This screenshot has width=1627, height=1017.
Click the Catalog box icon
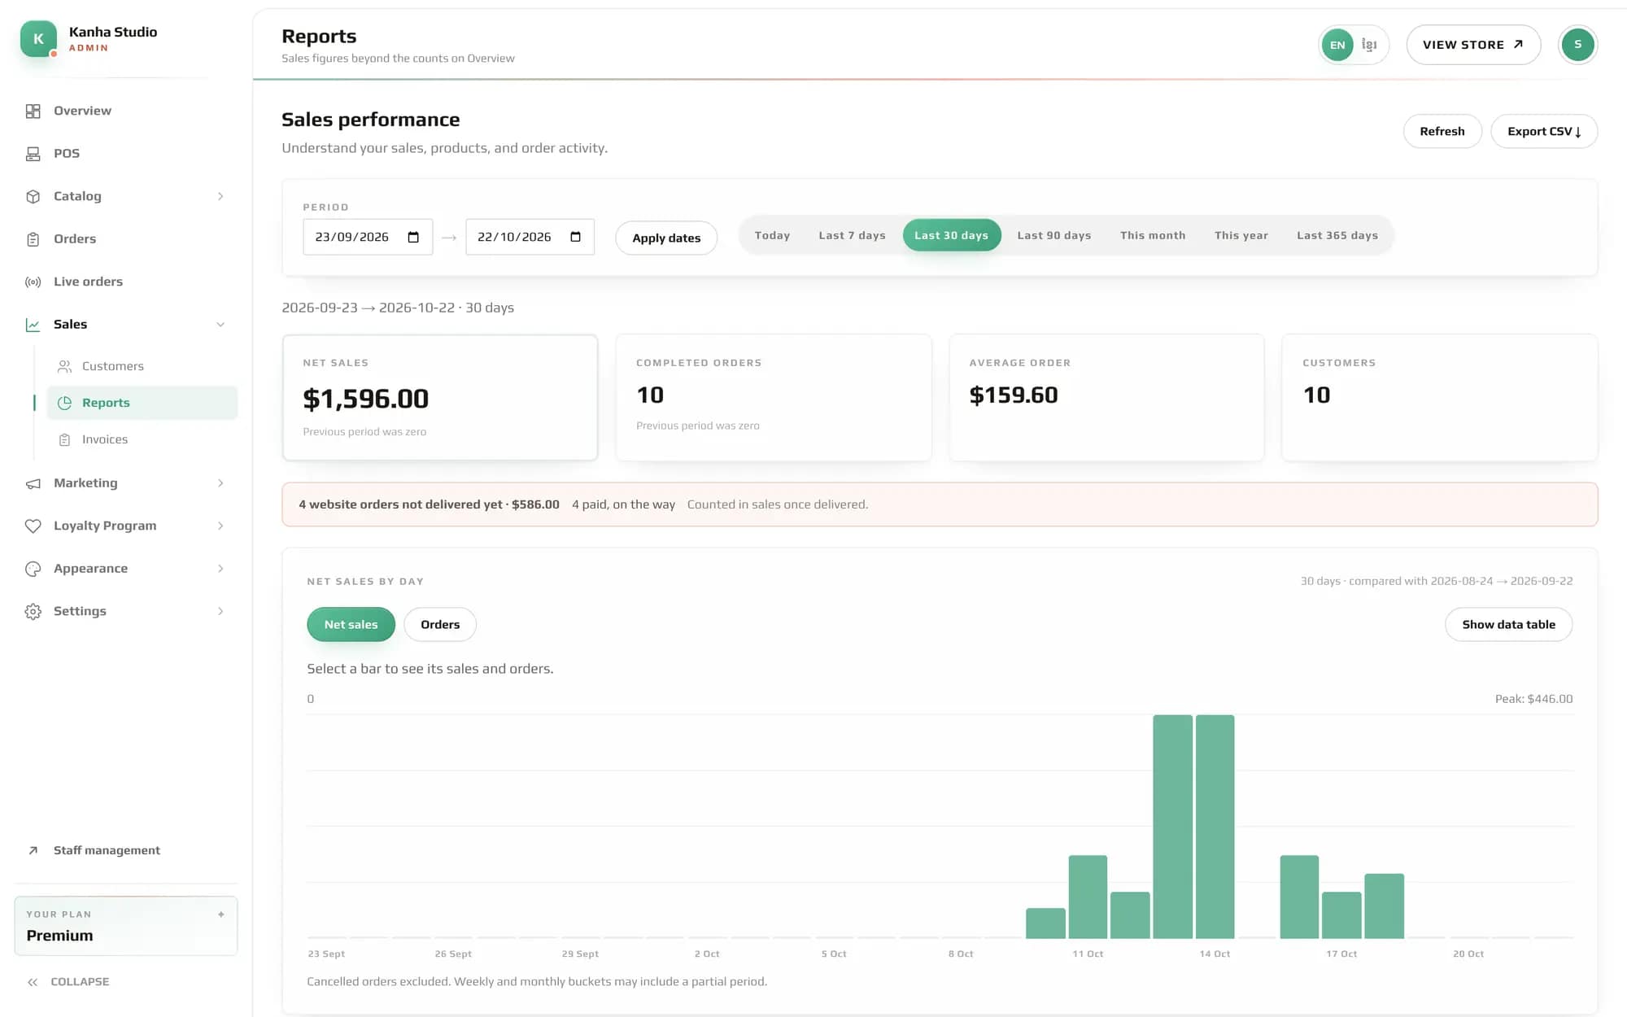coord(33,196)
